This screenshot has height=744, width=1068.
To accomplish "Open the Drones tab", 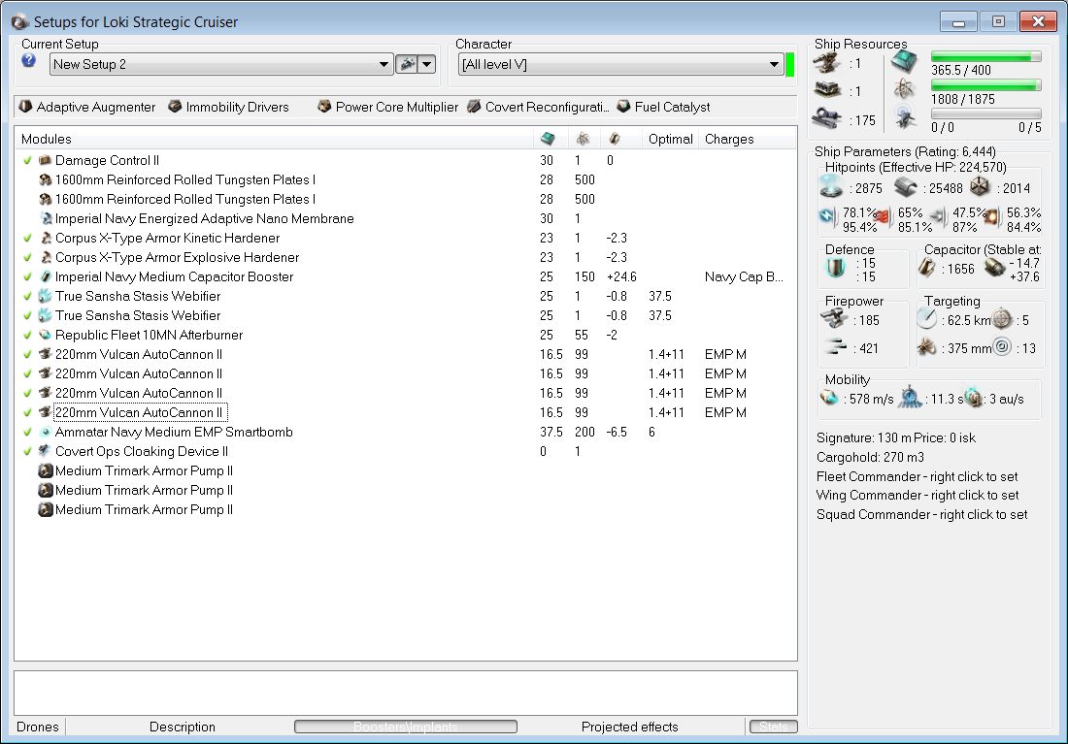I will click(38, 727).
